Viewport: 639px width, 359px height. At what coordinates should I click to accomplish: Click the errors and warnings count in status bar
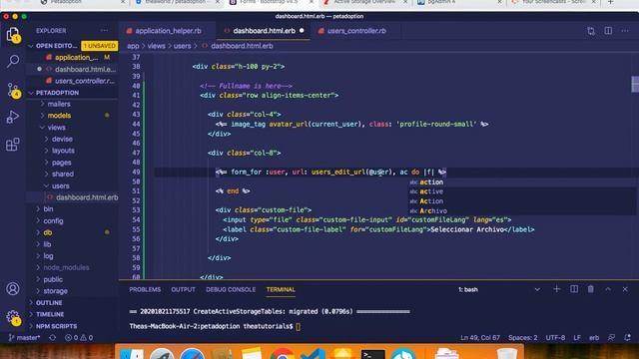click(79, 338)
